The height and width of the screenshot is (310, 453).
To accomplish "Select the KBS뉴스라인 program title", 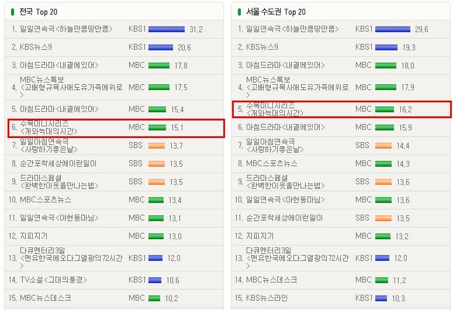I will pos(267,298).
